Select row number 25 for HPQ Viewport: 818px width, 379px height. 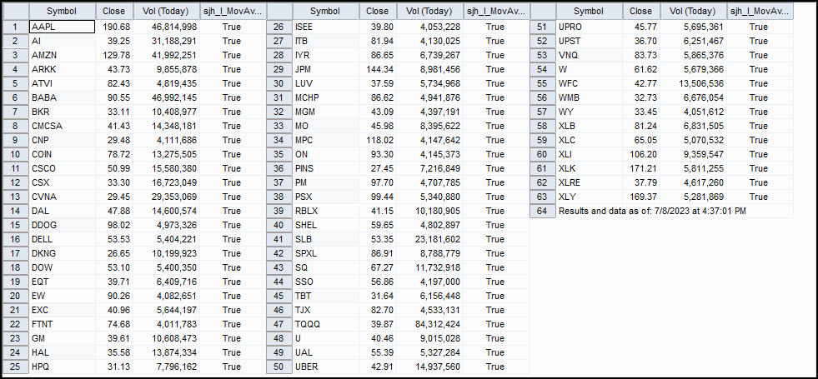[x=16, y=367]
